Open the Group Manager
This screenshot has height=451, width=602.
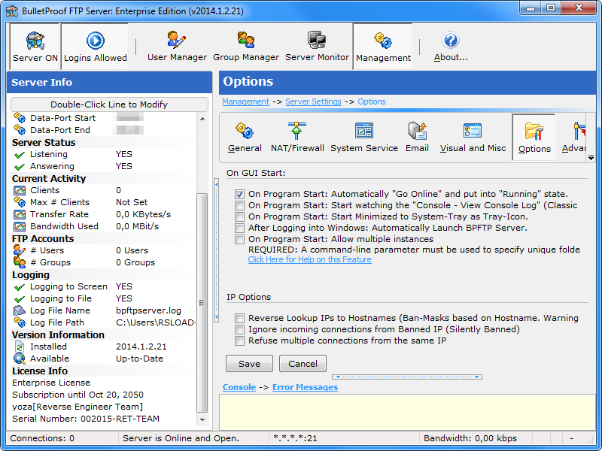click(x=246, y=47)
